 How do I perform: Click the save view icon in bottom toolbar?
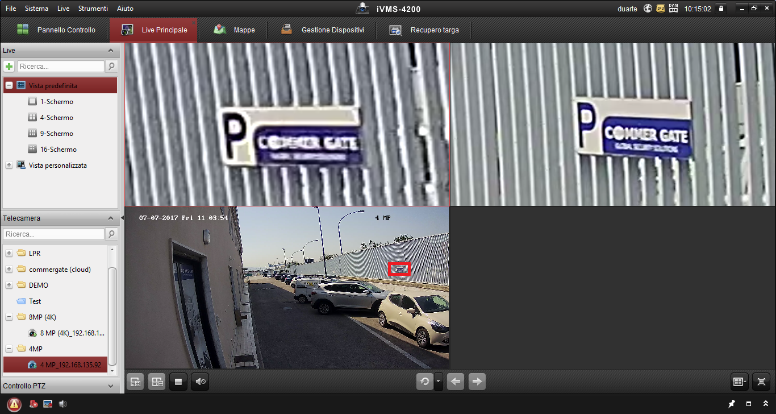(135, 382)
